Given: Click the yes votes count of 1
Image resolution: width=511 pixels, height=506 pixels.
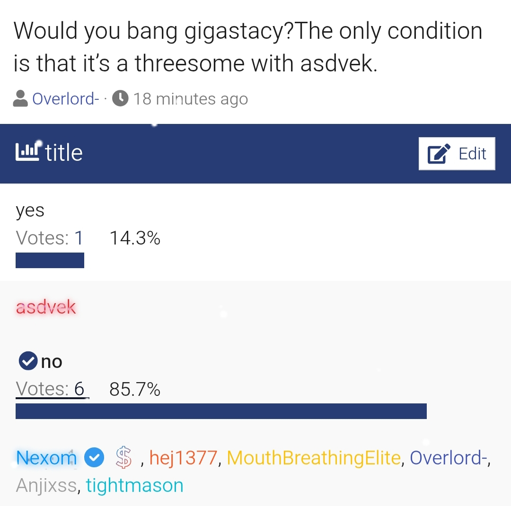Looking at the screenshot, I should point(79,238).
